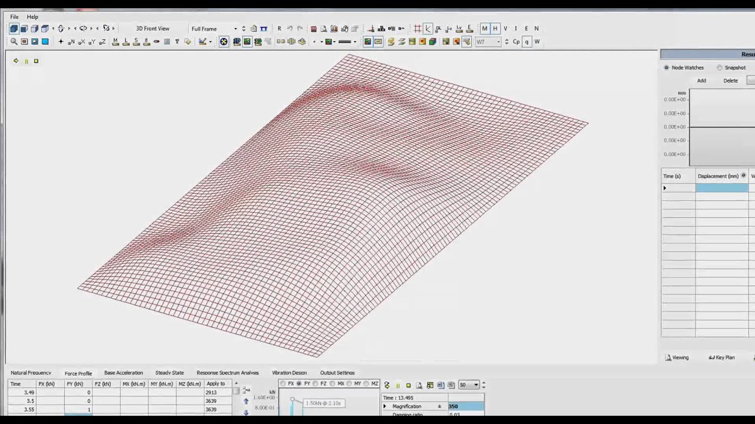Screen dimensions: 755x424
Task: Open the Key Plan panel tab
Action: (722, 357)
